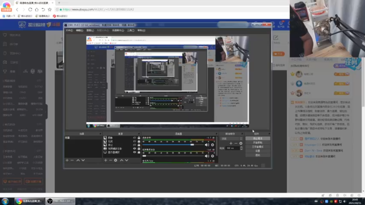Image resolution: width=365 pixels, height=205 pixels.
Task: Move scene up with the Scenes (场景) panel arrow
Action: tap(78, 160)
